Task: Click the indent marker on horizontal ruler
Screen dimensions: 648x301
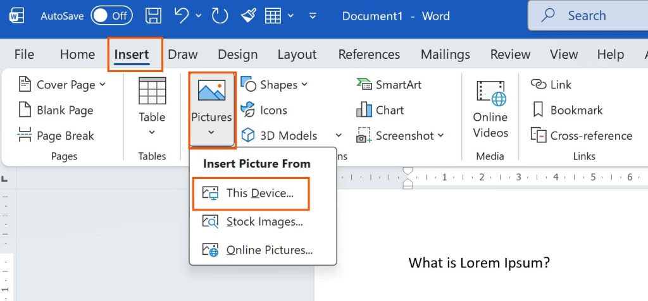Action: point(408,178)
